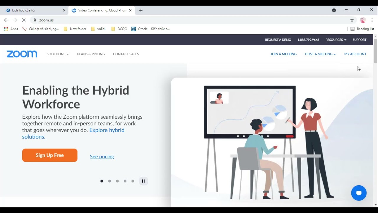Open Plans & Pricing page
This screenshot has height=213, width=378.
91,54
